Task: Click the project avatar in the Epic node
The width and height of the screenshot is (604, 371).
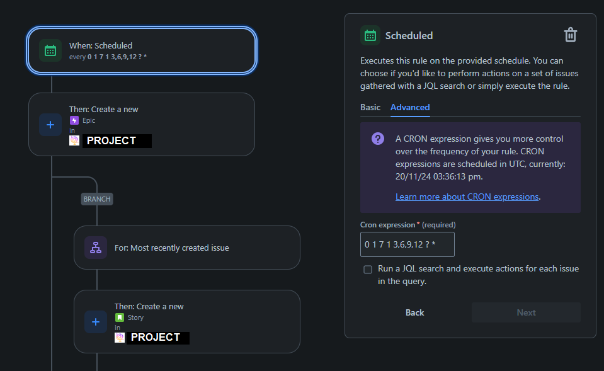Action: tap(74, 140)
